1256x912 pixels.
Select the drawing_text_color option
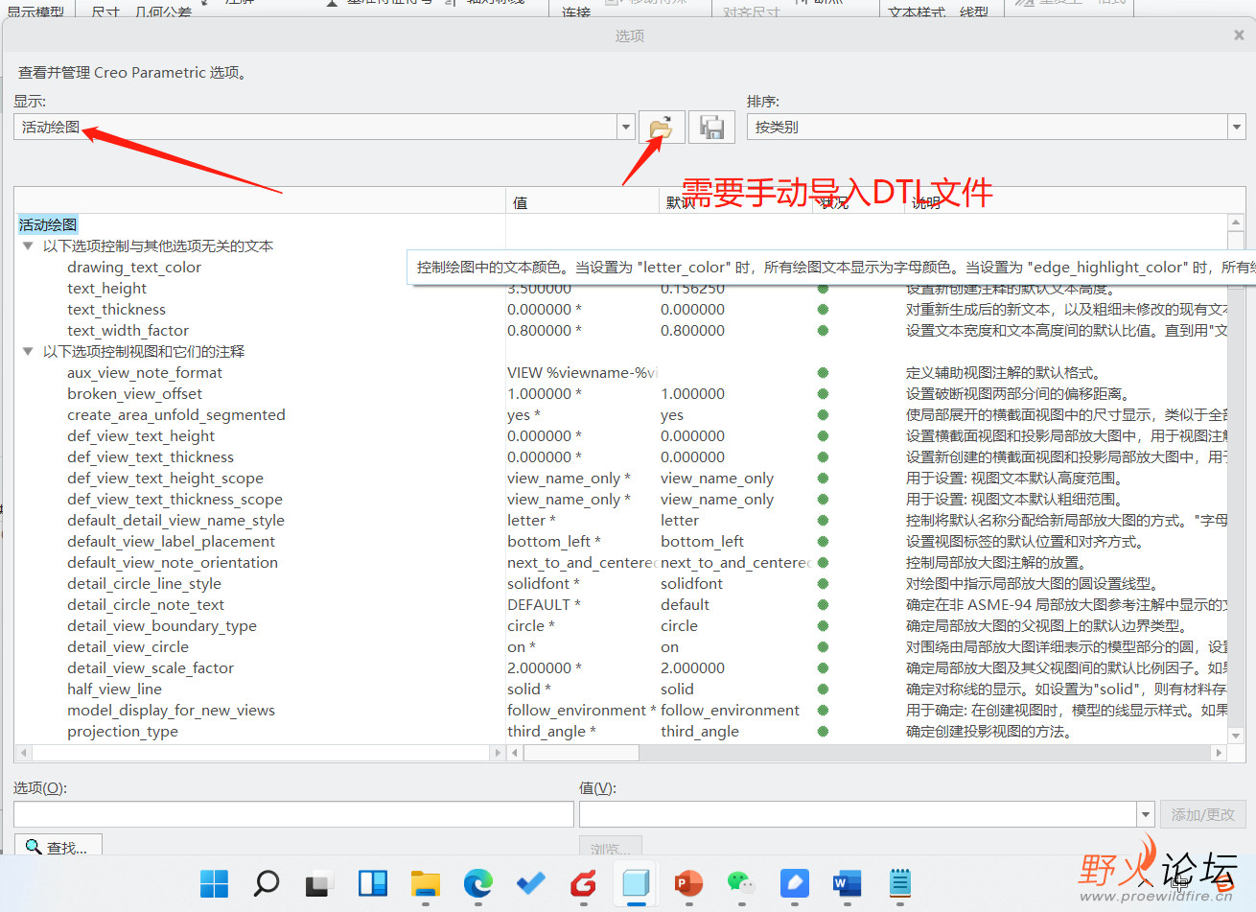(134, 268)
